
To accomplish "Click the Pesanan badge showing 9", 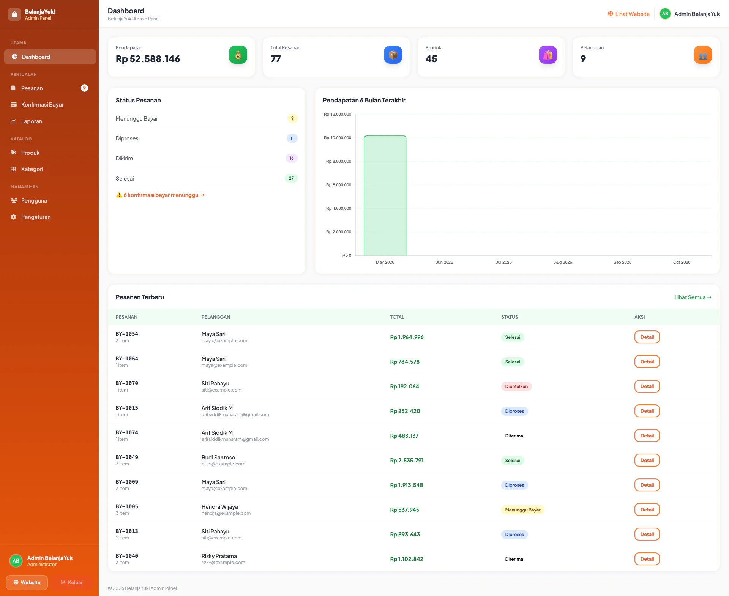I will pyautogui.click(x=84, y=88).
